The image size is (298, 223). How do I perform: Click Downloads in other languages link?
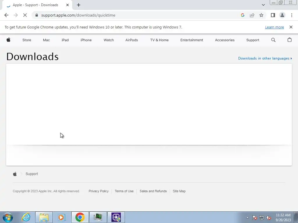265,58
